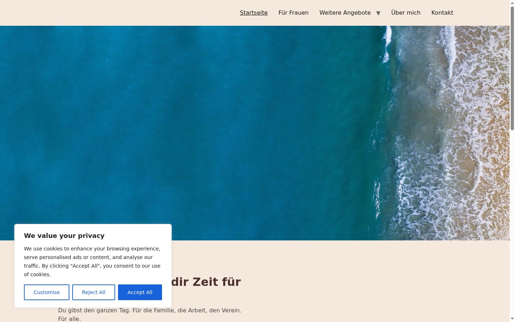Image resolution: width=515 pixels, height=322 pixels.
Task: Open the Kontakt page
Action: (442, 13)
